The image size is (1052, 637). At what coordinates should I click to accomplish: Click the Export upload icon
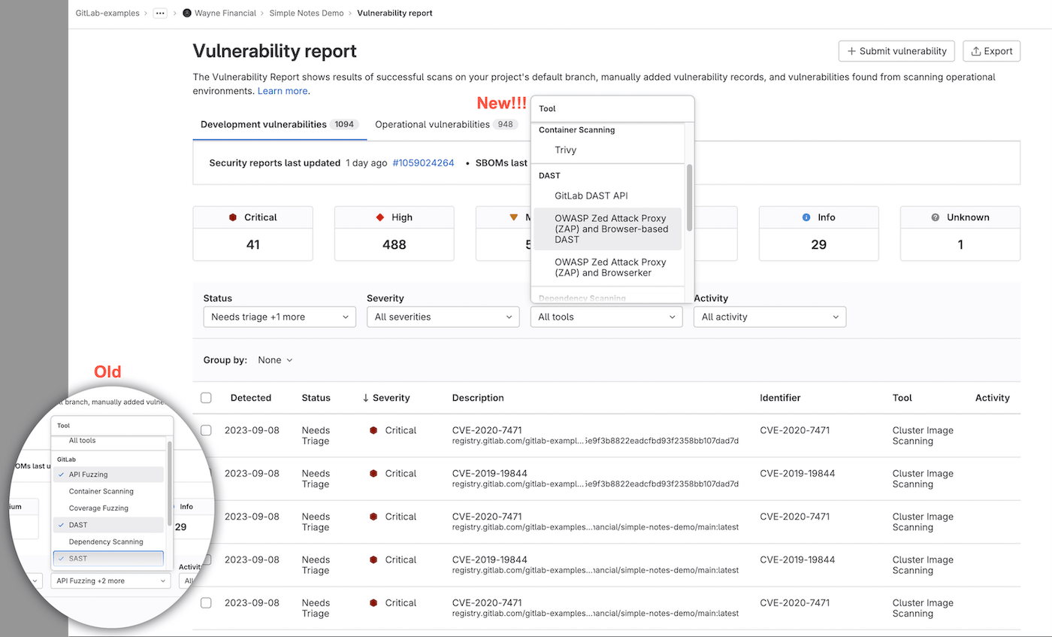978,50
